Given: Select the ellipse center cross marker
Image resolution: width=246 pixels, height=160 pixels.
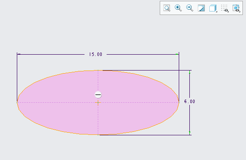Looking at the screenshot, I should (98, 103).
